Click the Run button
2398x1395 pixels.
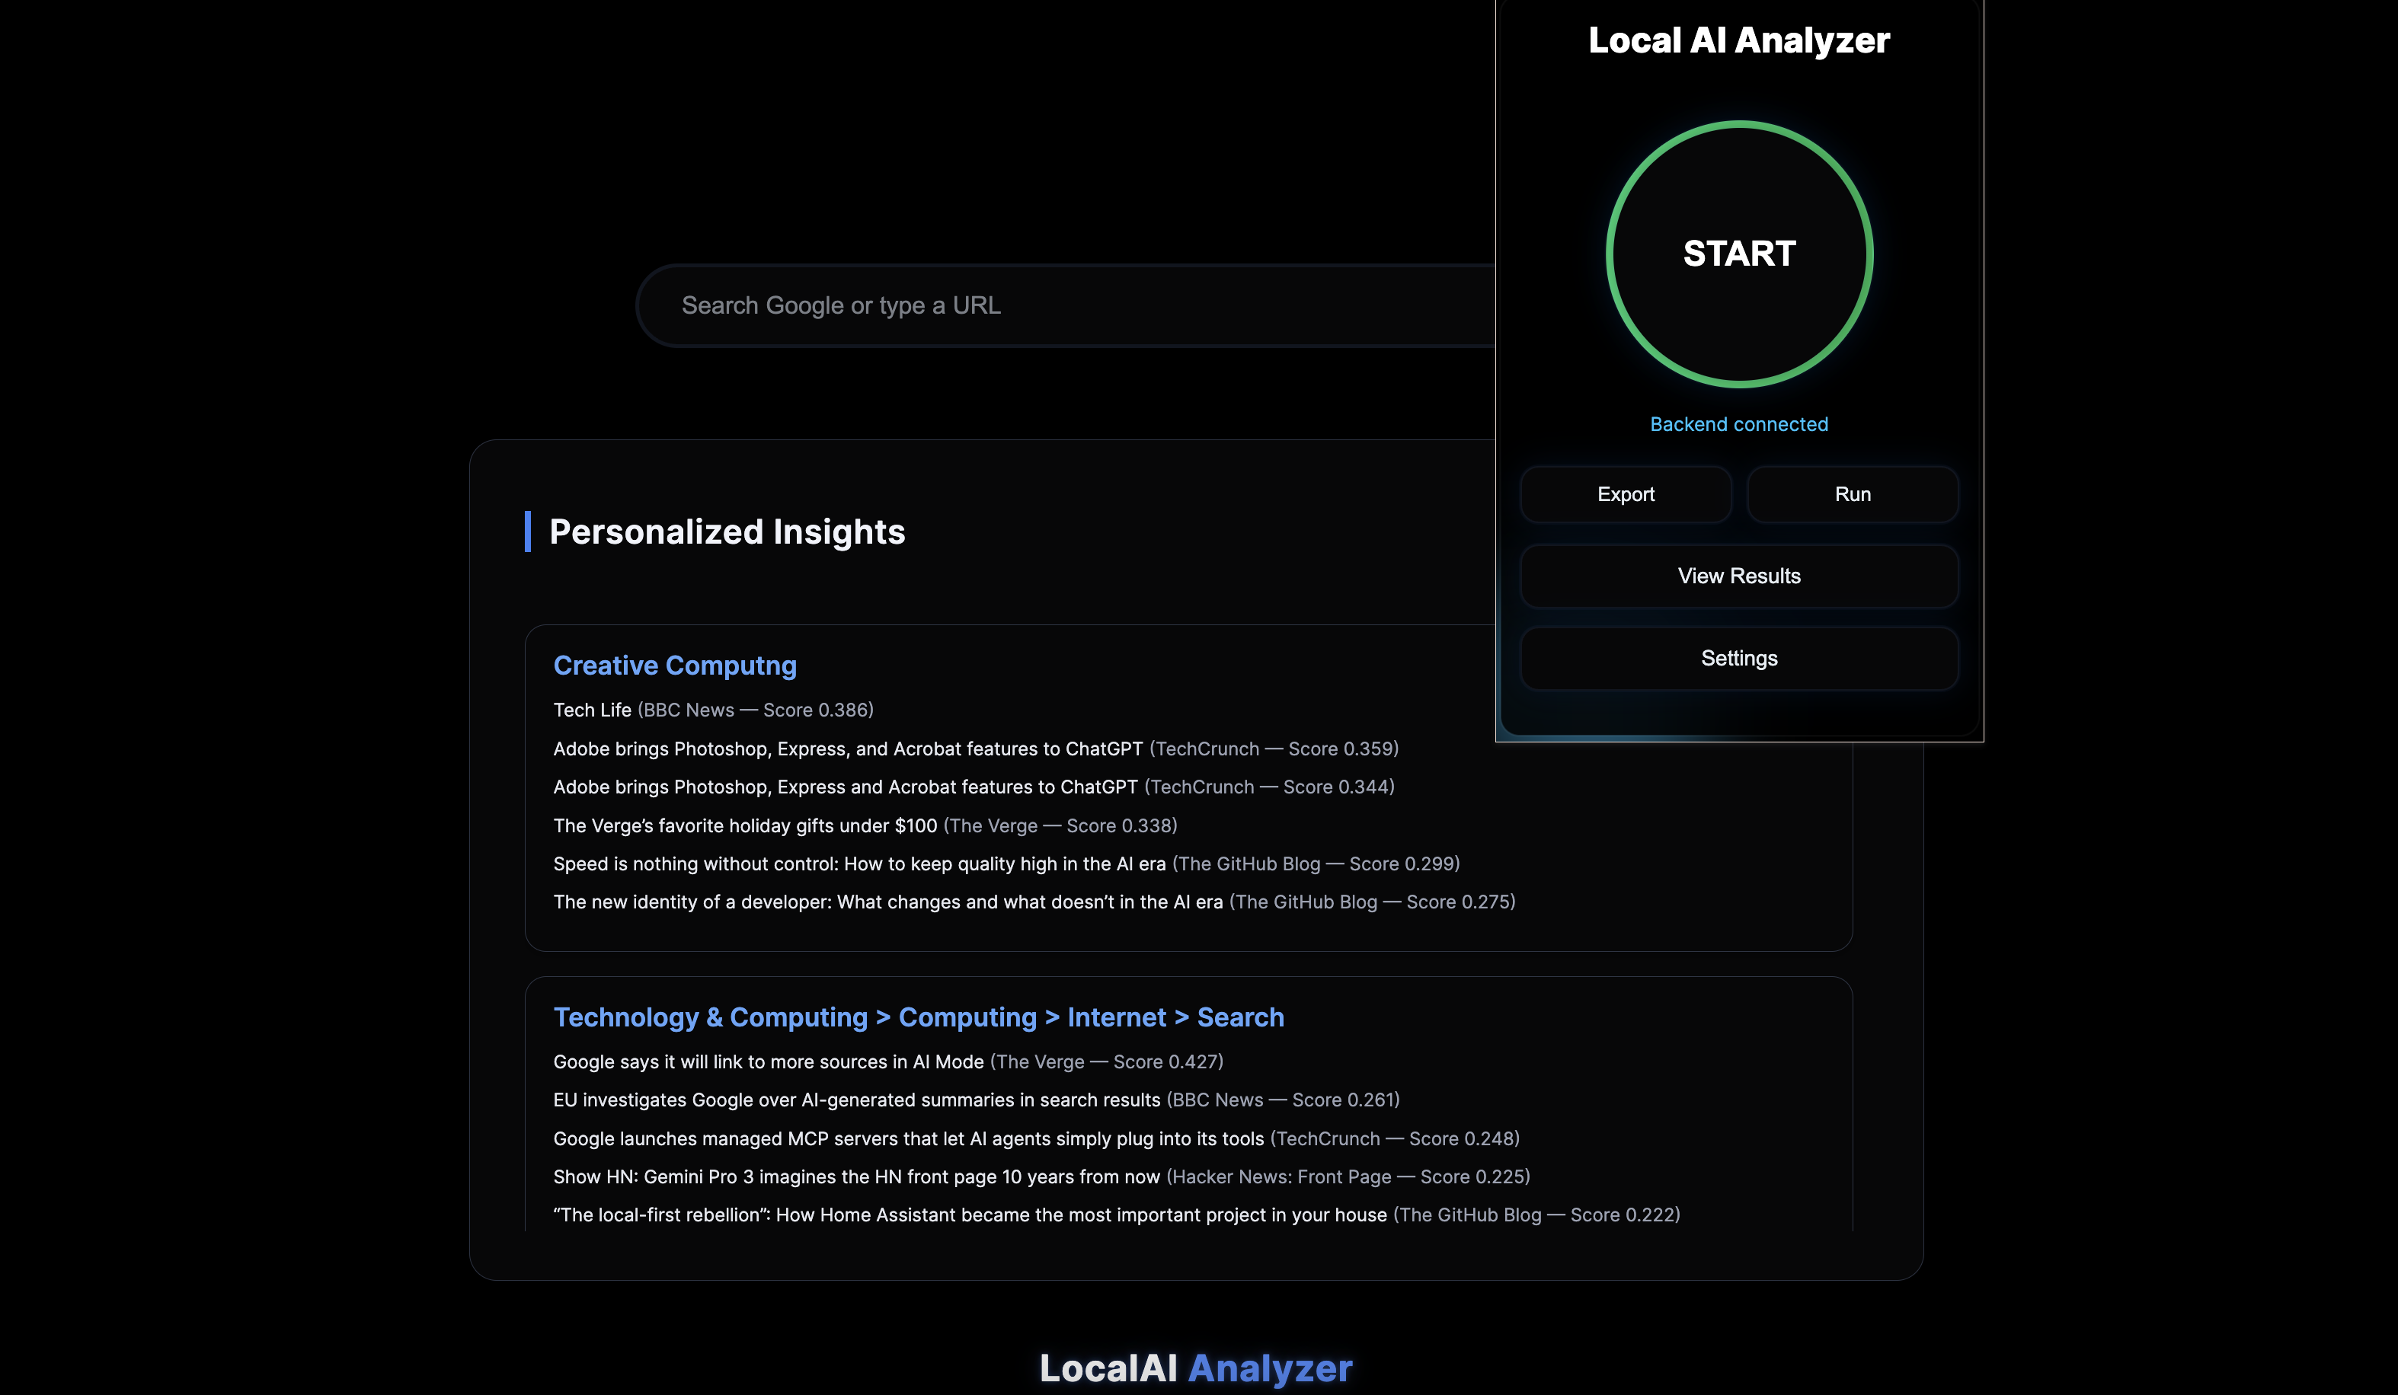click(x=1852, y=494)
